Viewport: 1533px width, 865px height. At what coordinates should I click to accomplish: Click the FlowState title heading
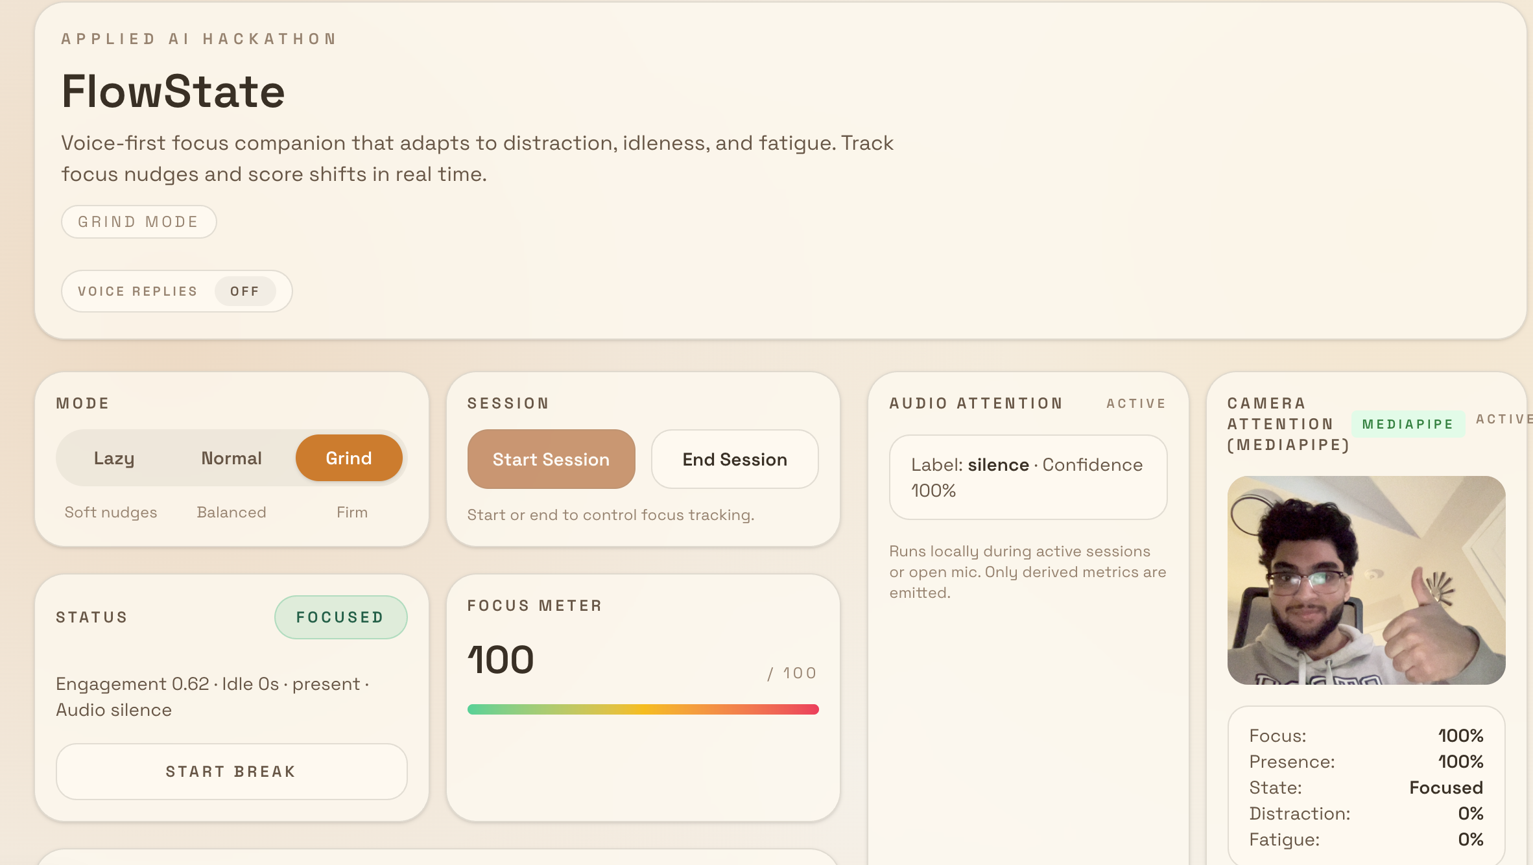point(173,91)
